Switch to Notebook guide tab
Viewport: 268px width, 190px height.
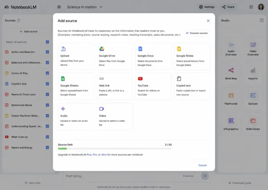(x=240, y=183)
